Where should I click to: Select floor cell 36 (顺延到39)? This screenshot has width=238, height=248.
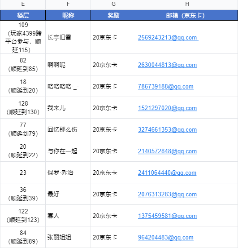coord(23,194)
